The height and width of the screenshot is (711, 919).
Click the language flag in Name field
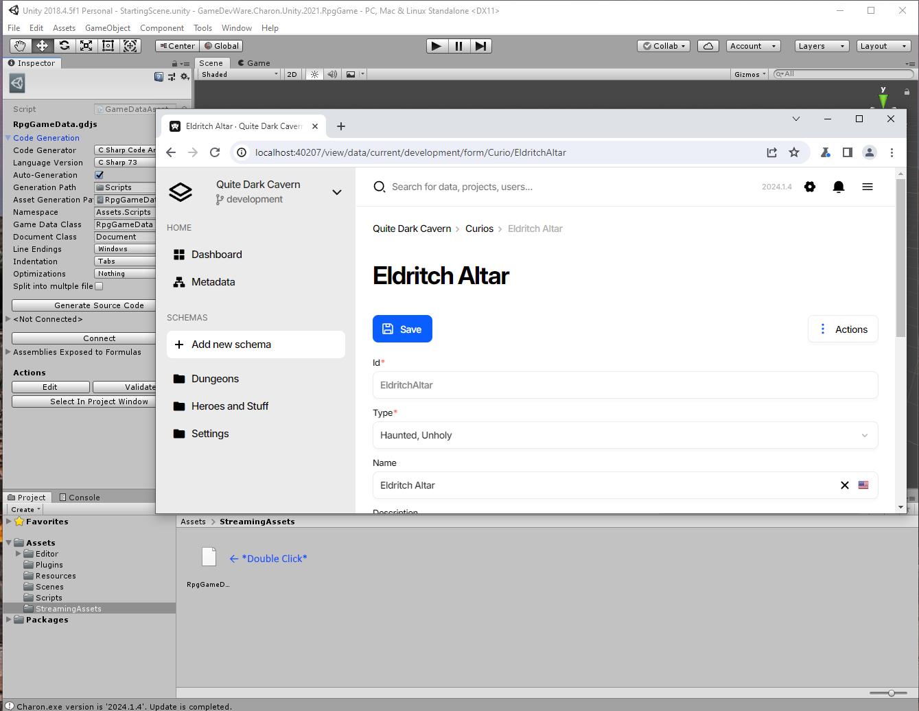[x=863, y=485]
